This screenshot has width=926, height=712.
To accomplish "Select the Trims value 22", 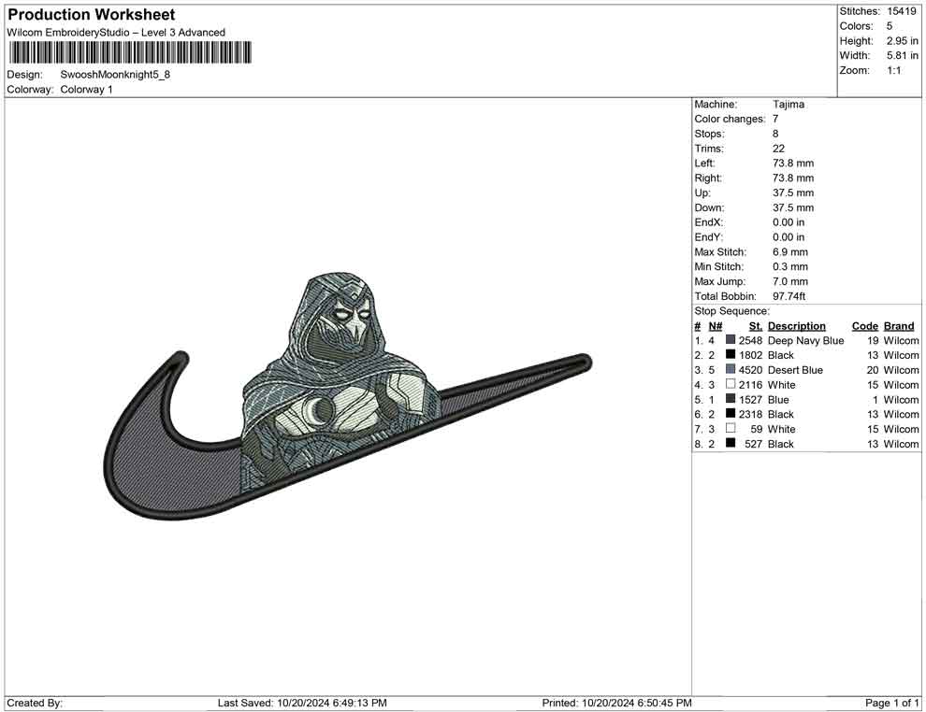I will 778,148.
